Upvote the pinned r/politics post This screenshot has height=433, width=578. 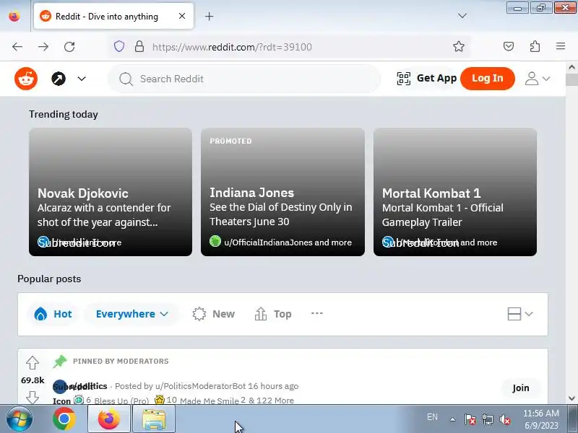33,363
